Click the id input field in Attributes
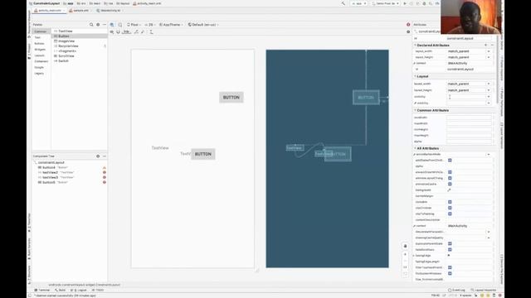The width and height of the screenshot is (531, 298). 469,39
